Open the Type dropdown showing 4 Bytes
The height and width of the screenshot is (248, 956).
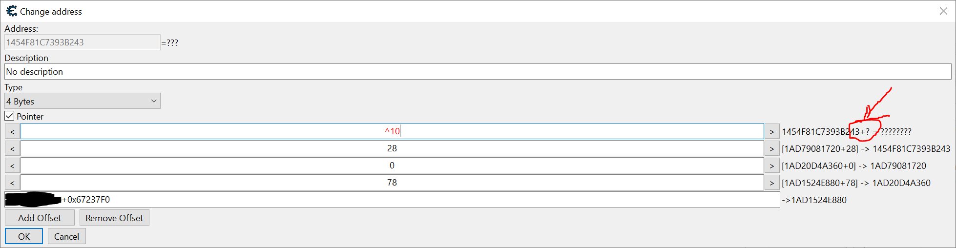click(82, 101)
